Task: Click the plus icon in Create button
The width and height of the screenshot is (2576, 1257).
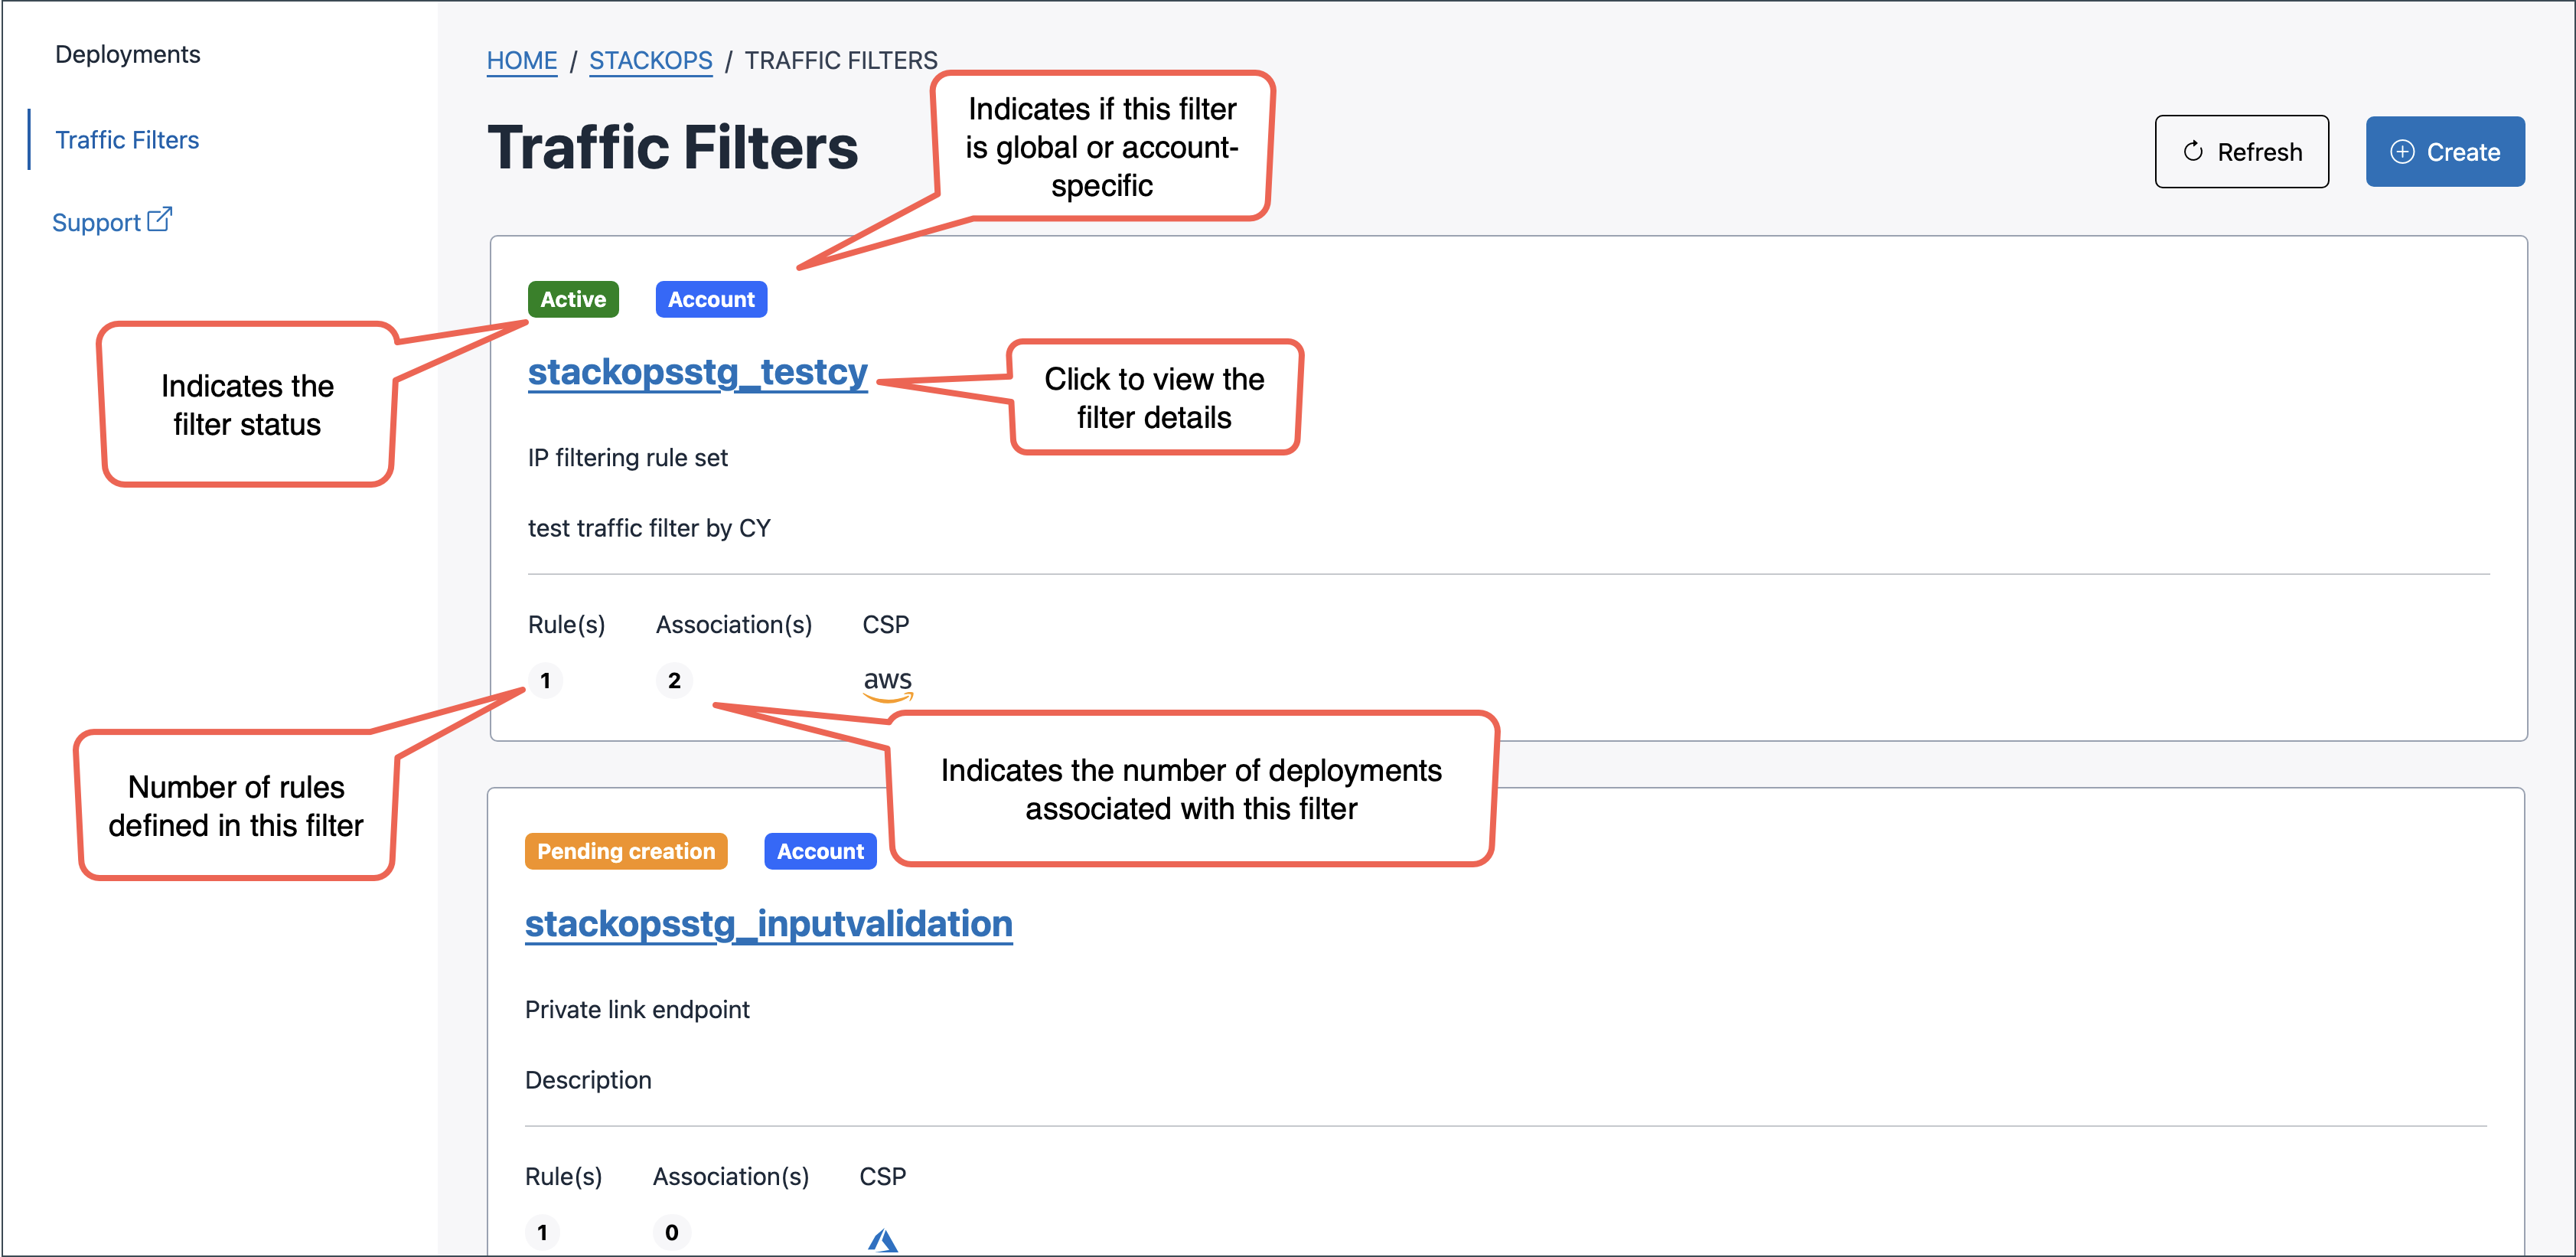Action: (x=2402, y=152)
